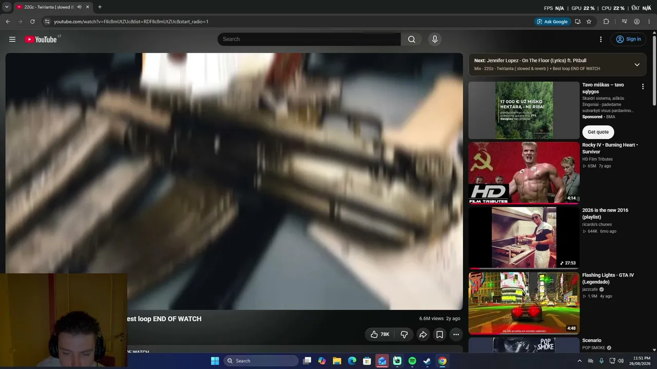
Task: Open the Chrome extensions puzzle icon
Action: pyautogui.click(x=606, y=22)
